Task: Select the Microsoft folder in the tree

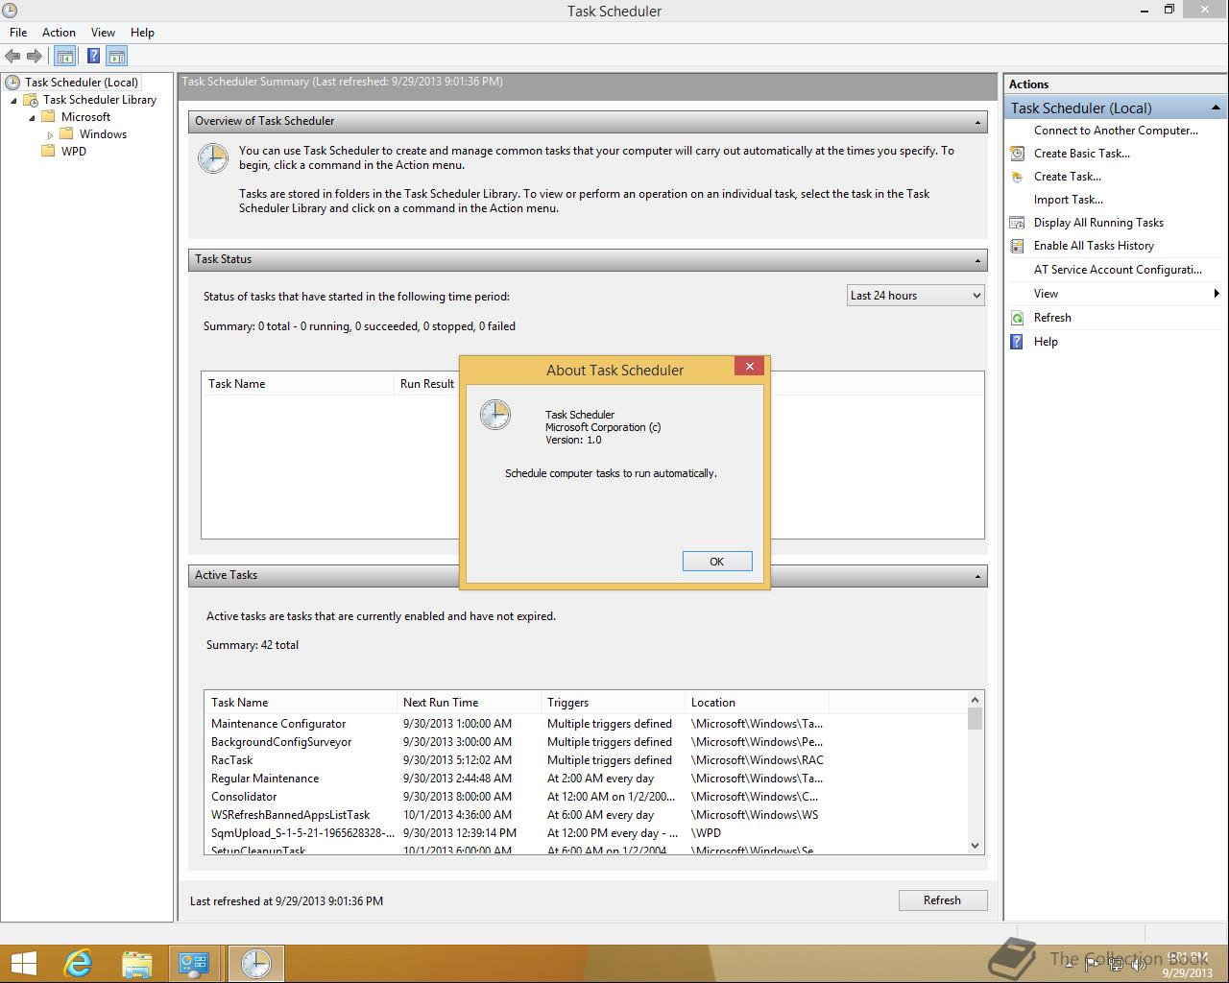Action: (85, 117)
